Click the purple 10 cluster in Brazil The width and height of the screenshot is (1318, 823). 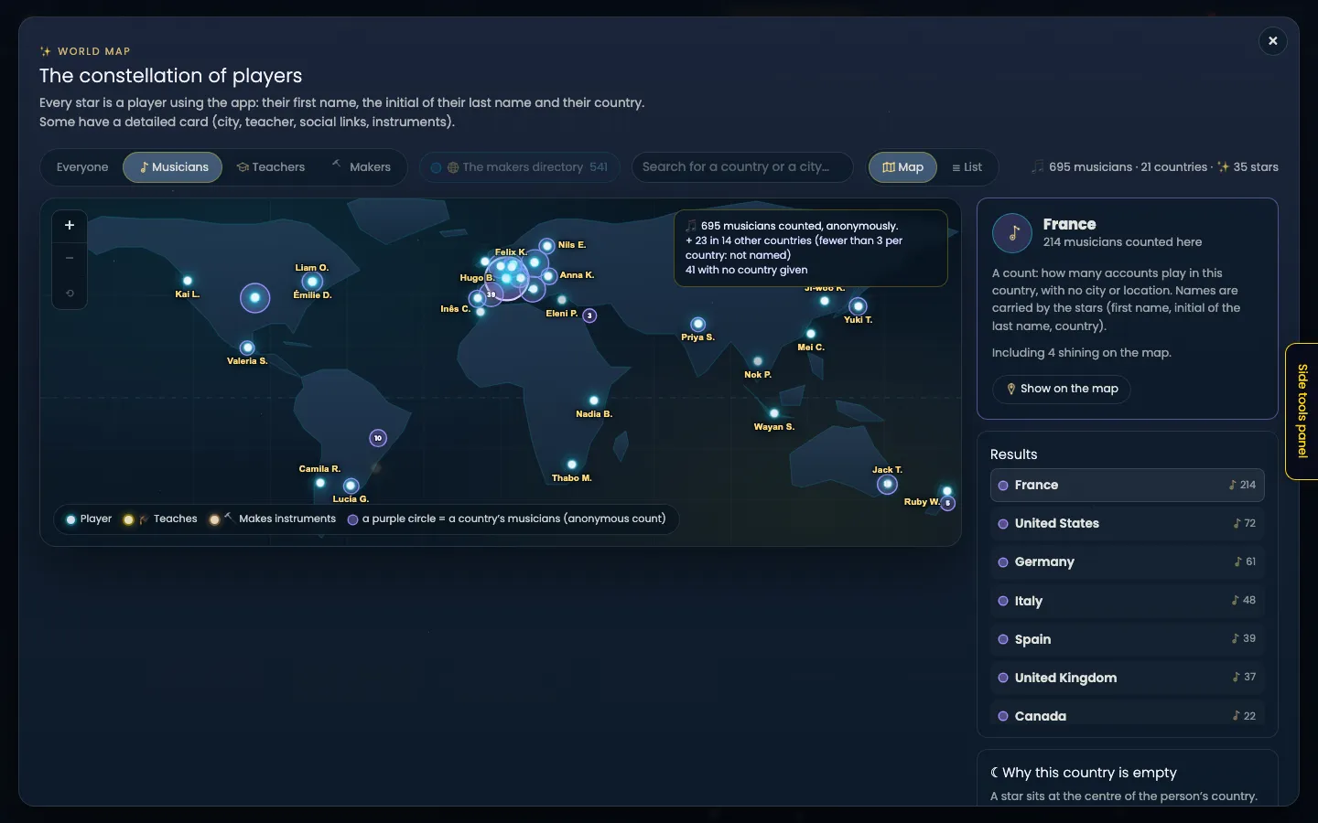coord(378,438)
